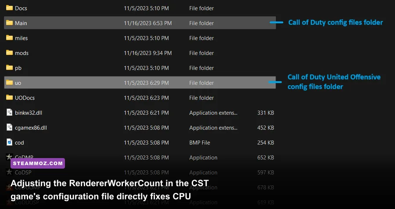This screenshot has width=395, height=209.
Task: Select the Docs folder name
Action: pyautogui.click(x=21, y=8)
